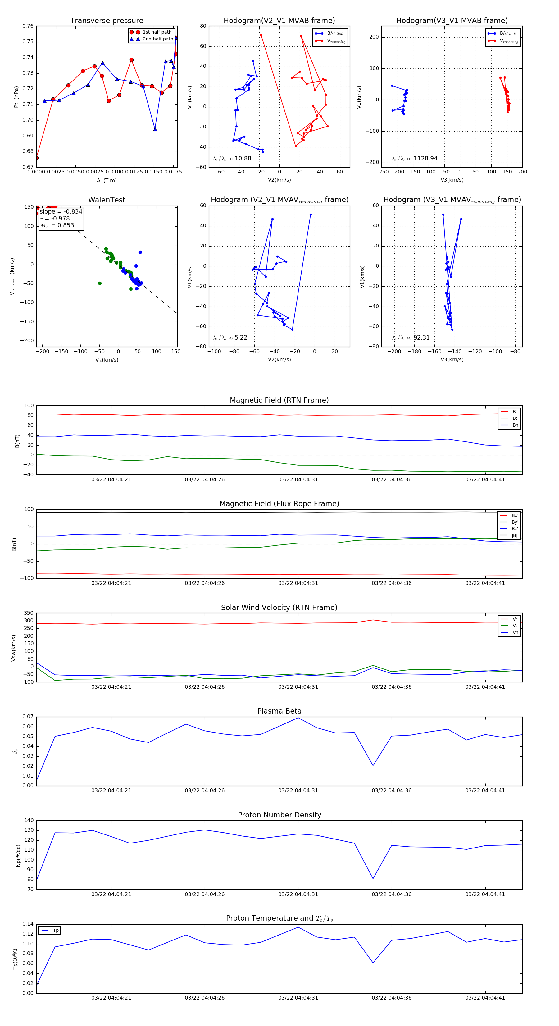The height and width of the screenshot is (1026, 559).
Task: Click the Plasma Beta plot title
Action: pyautogui.click(x=279, y=711)
